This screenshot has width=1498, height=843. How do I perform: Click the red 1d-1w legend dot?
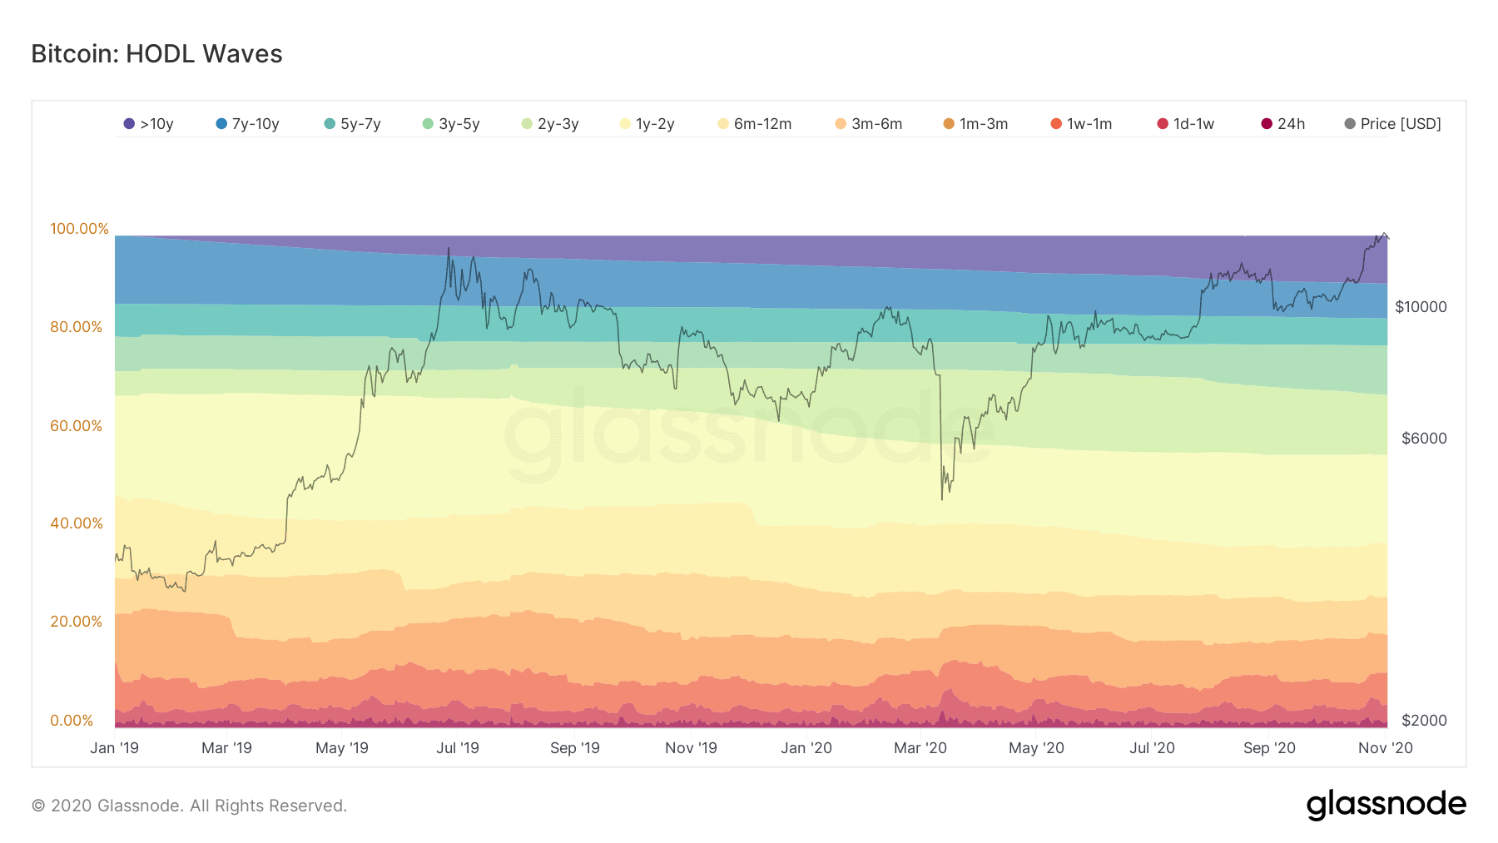pyautogui.click(x=1163, y=124)
